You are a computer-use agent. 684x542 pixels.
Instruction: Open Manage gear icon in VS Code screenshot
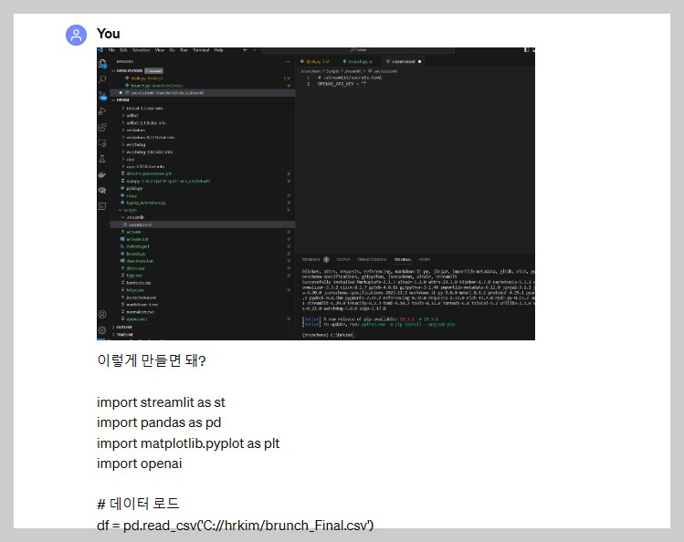point(102,329)
